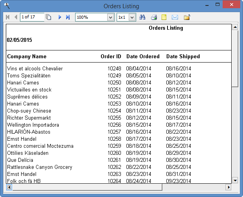
Task: Click order ID 10263
Action: point(114,174)
